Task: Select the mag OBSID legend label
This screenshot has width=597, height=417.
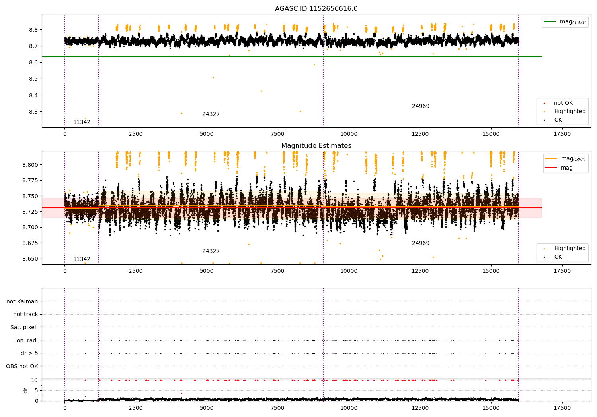Action: point(573,159)
